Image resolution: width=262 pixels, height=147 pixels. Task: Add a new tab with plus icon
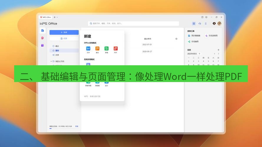pos(55,17)
